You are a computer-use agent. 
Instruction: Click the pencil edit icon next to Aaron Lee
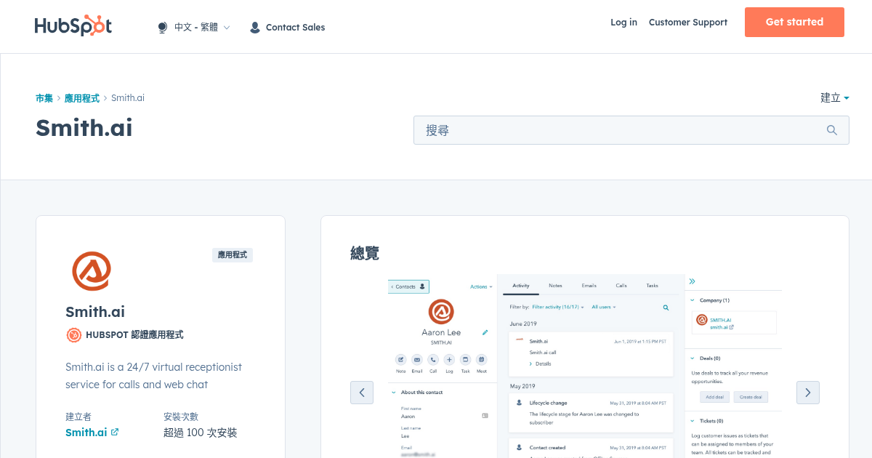tap(485, 332)
